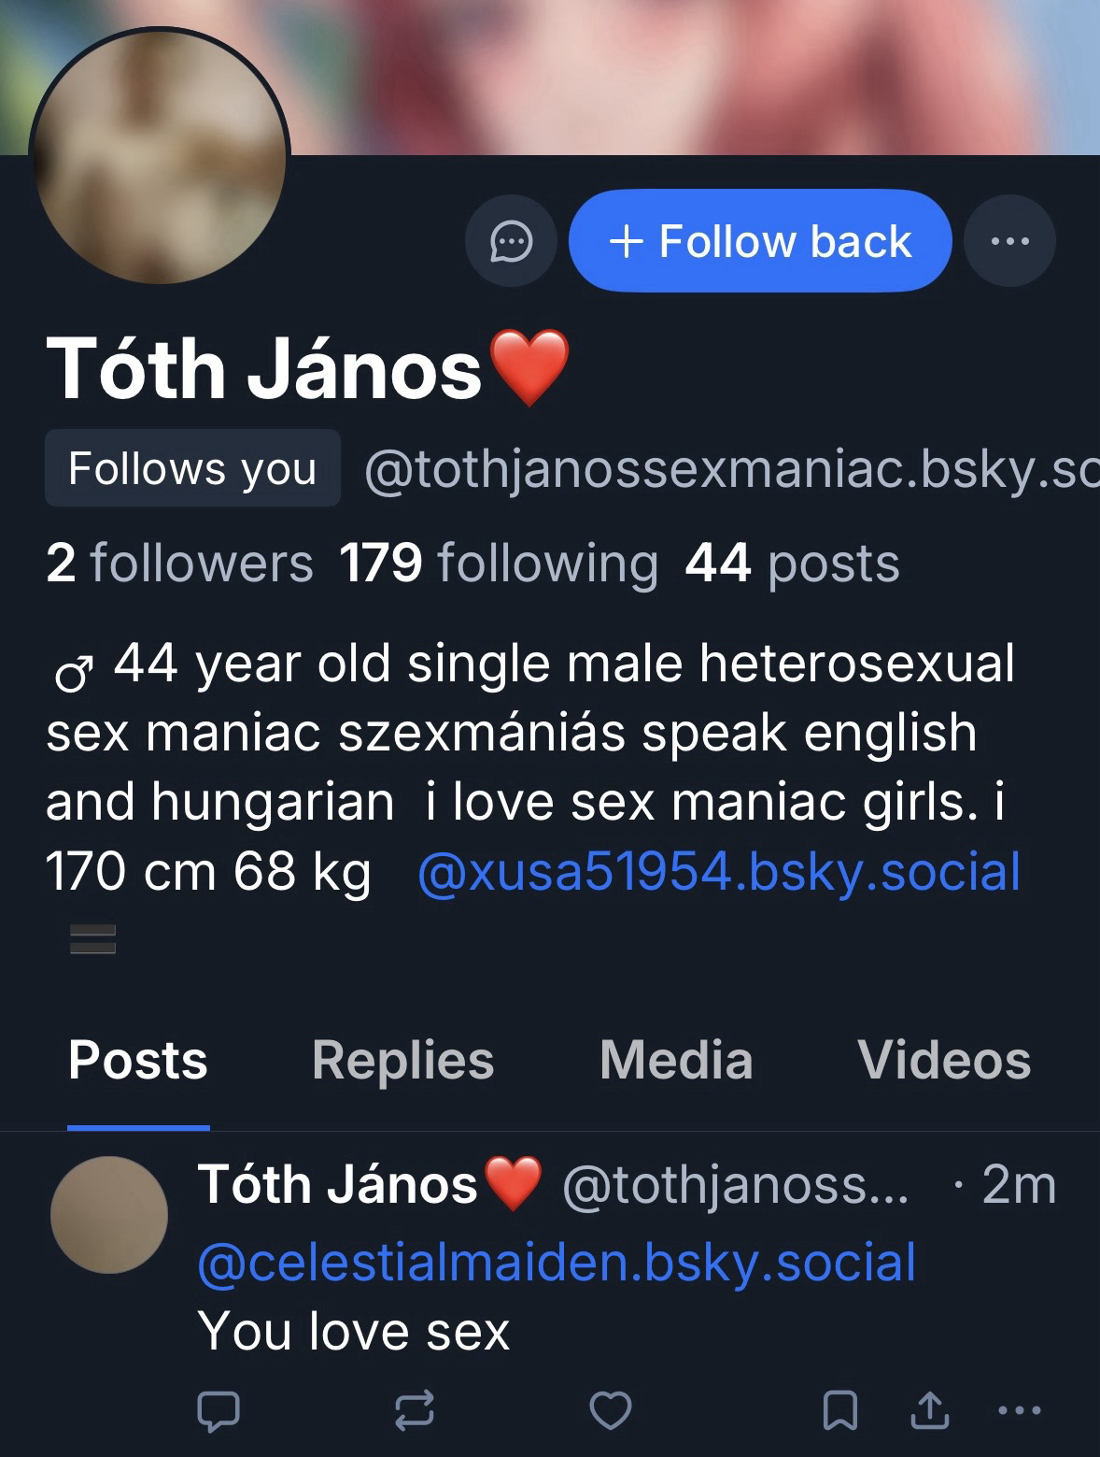This screenshot has height=1457, width=1100.
Task: Switch to the Media tab
Action: 676,1061
